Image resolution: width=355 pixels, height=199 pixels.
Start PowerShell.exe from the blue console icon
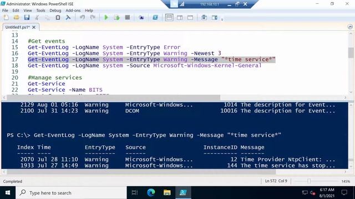pyautogui.click(x=155, y=18)
